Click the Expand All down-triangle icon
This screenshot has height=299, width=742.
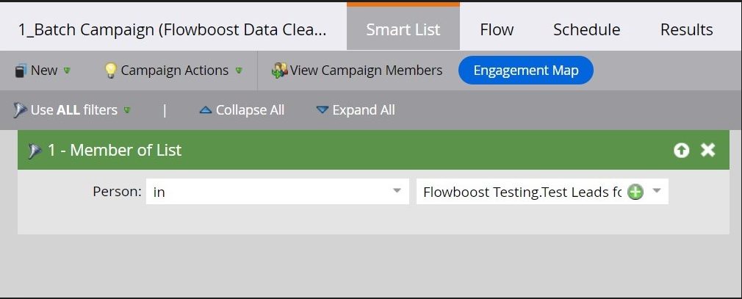323,110
